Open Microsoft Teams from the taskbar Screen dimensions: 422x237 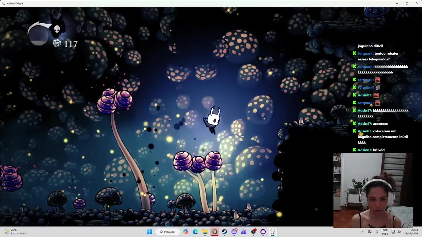(x=244, y=232)
